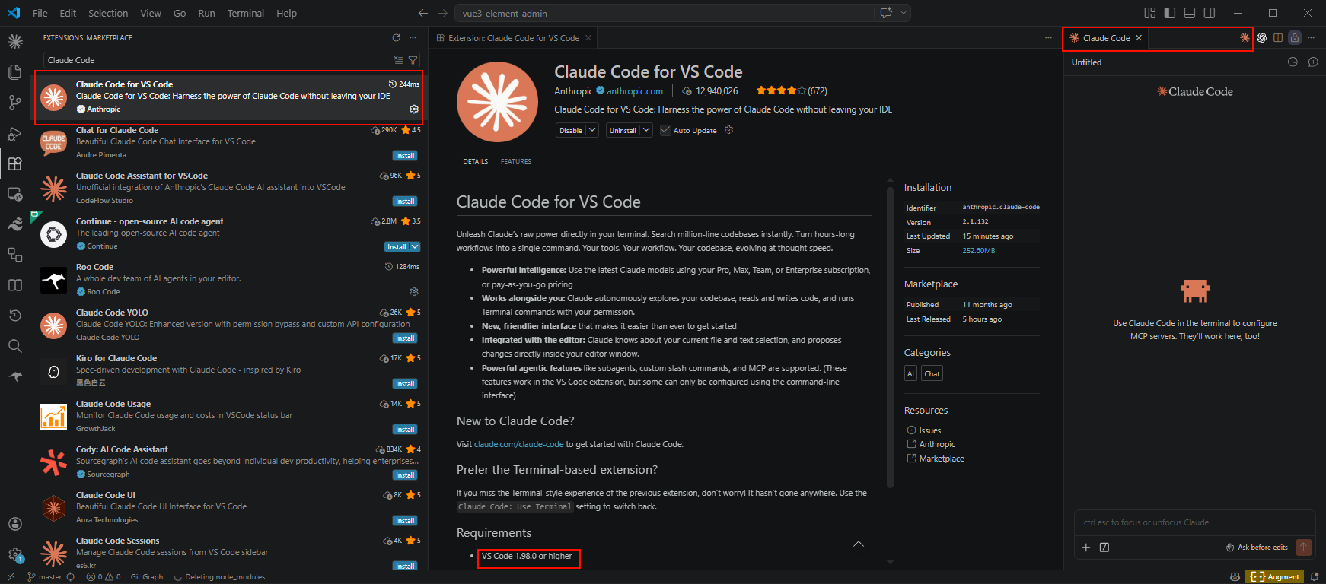1326x584 pixels.
Task: Open notifications bell in status bar
Action: click(1315, 577)
